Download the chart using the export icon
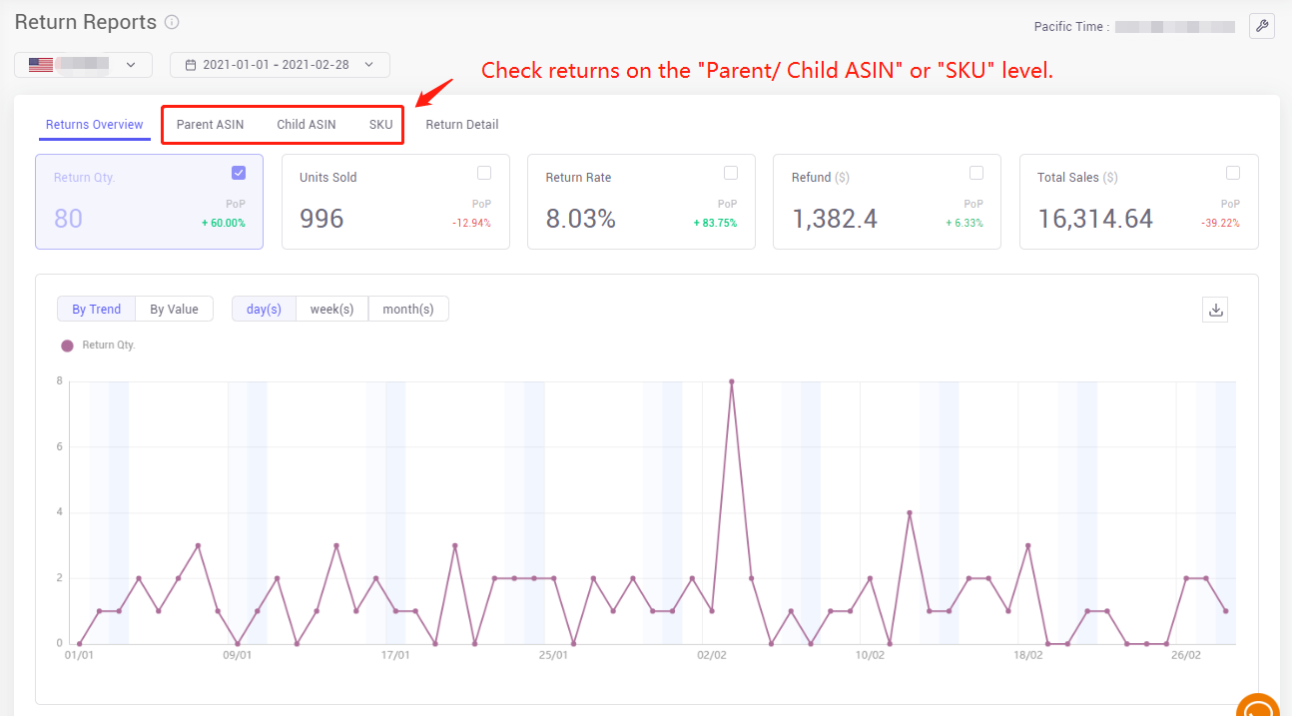 coord(1215,310)
